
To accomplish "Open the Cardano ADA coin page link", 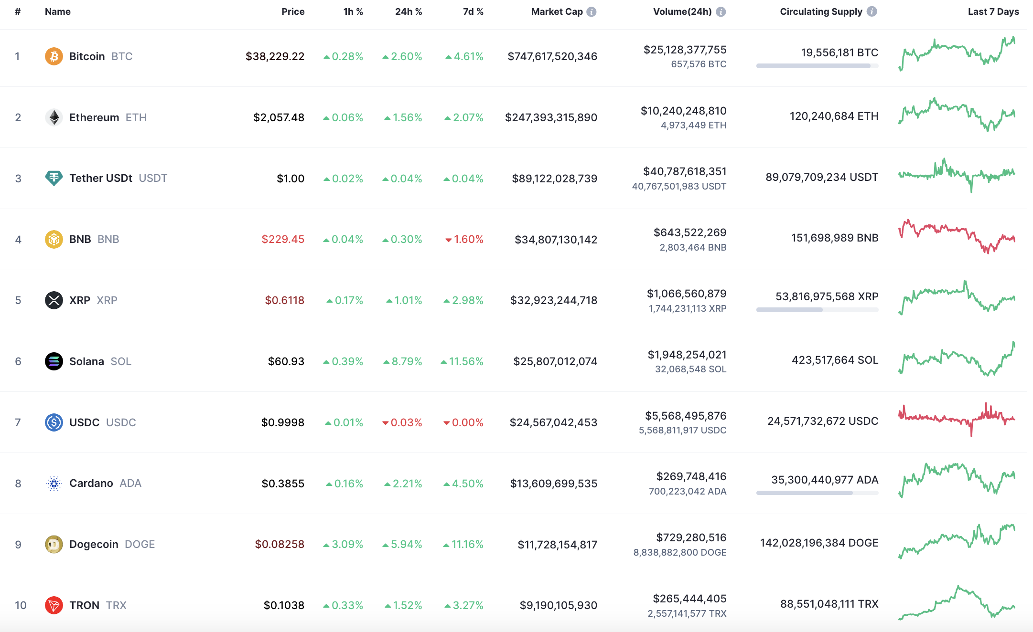I will click(91, 483).
